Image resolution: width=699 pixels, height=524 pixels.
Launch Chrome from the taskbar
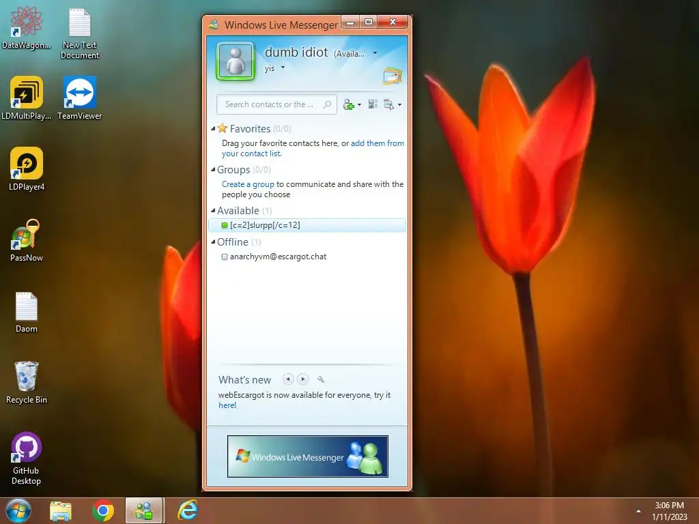[x=103, y=511]
